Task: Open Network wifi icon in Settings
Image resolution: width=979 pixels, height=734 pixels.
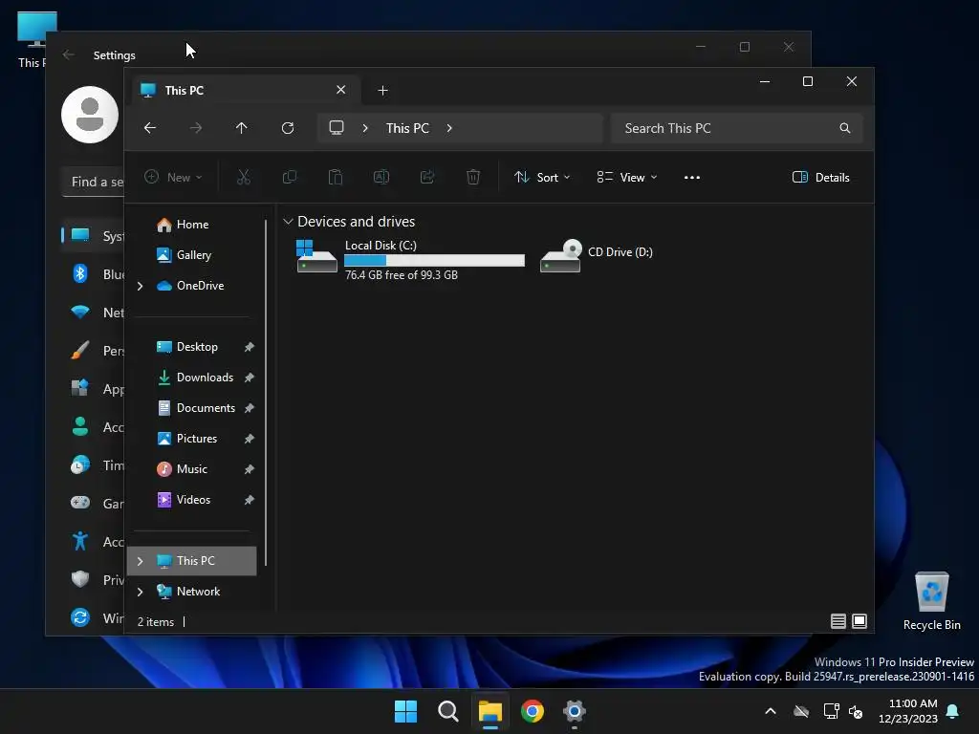Action: point(80,313)
